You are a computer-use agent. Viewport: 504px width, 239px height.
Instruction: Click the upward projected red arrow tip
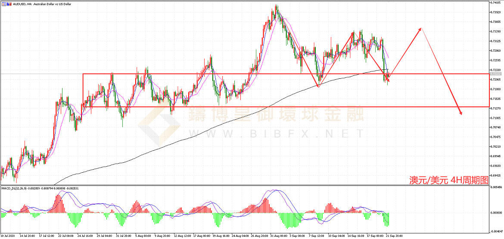pyautogui.click(x=421, y=28)
